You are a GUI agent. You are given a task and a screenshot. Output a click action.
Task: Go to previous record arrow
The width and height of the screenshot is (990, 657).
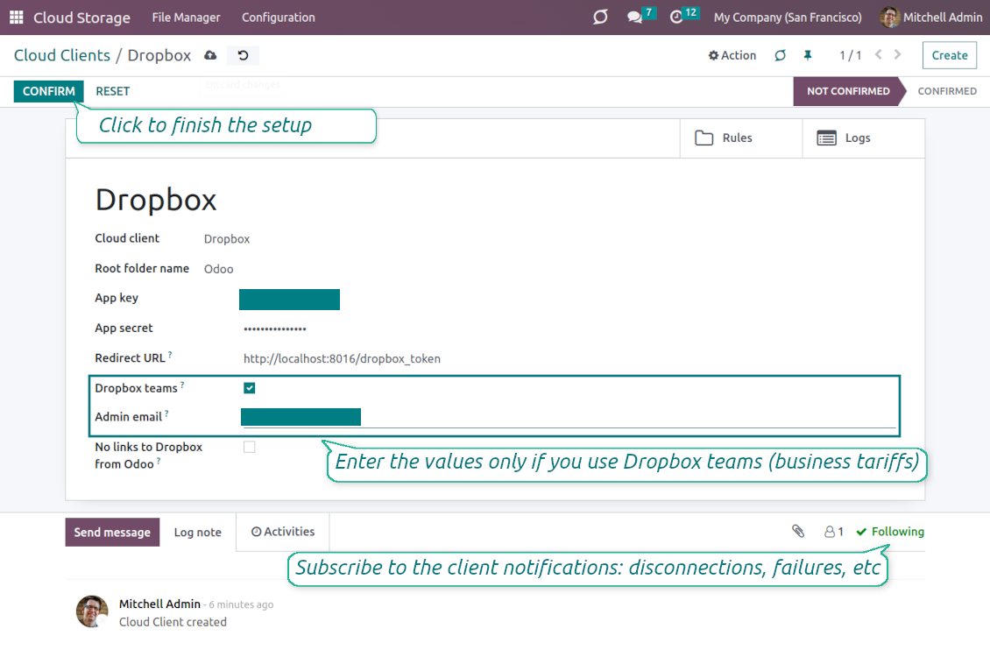click(878, 55)
